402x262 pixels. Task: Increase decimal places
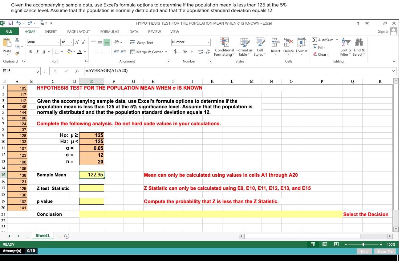(x=200, y=52)
